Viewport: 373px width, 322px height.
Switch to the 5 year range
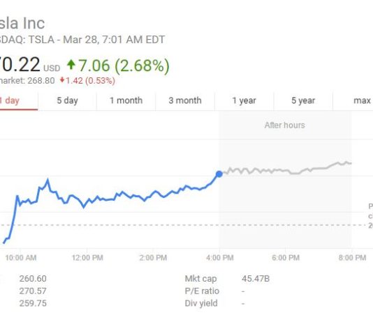point(303,101)
